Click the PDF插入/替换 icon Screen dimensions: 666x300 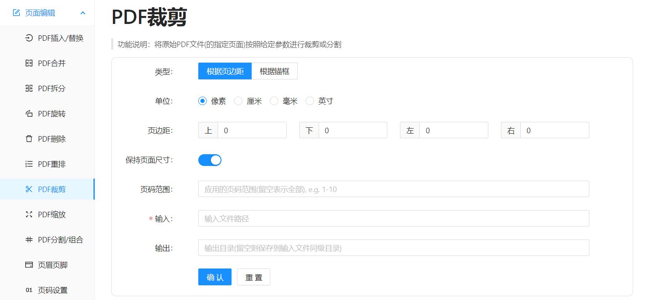point(29,38)
